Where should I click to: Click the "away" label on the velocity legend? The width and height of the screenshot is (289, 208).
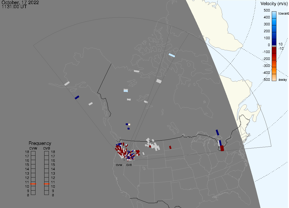tap(283, 80)
